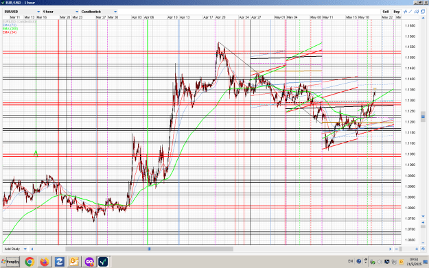Switch to the trading app taskbar icon
The width and height of the screenshot is (429, 268).
[103, 262]
